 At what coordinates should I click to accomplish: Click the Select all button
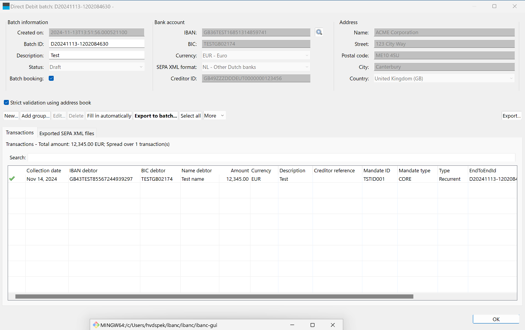click(191, 116)
